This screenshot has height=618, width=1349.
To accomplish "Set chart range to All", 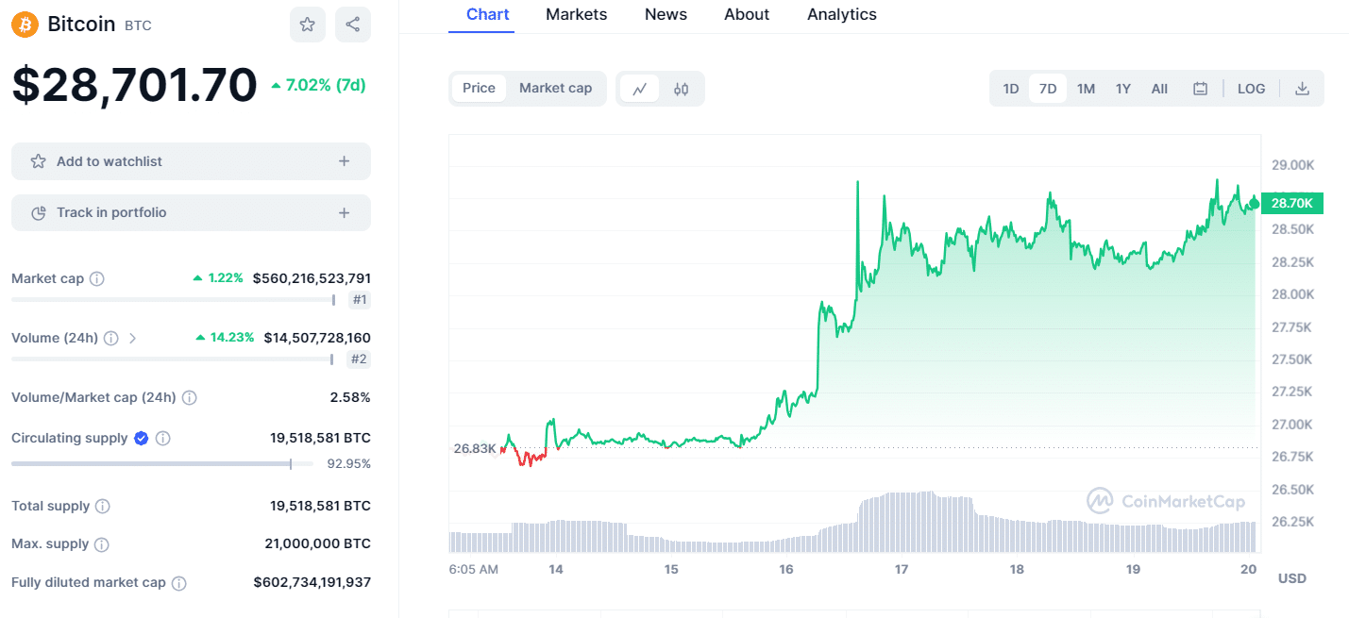I will [x=1160, y=89].
